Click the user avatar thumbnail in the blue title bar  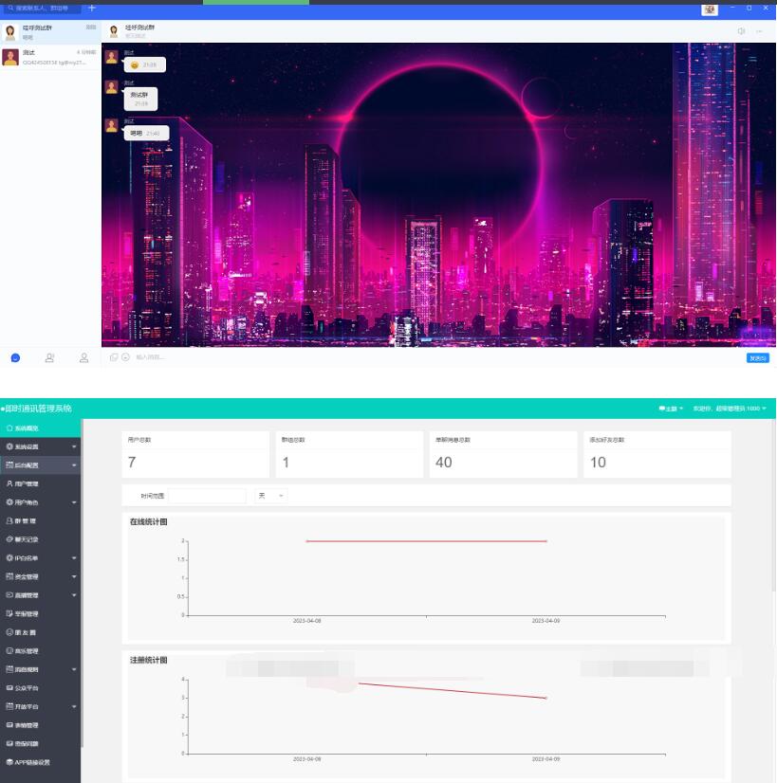point(709,9)
